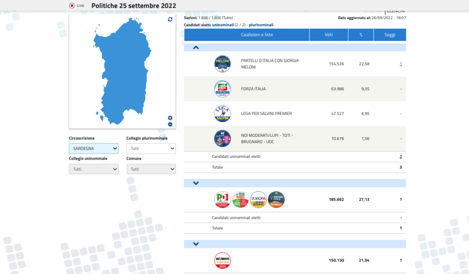Click the Lega Salvini Premier logo
This screenshot has height=274, width=469.
222,113
